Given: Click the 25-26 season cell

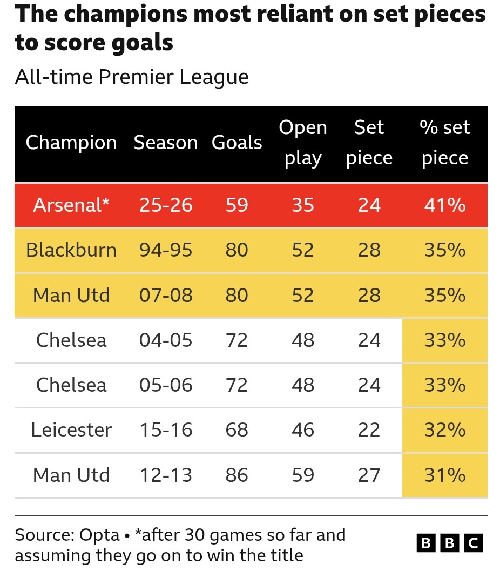Looking at the screenshot, I should (166, 205).
